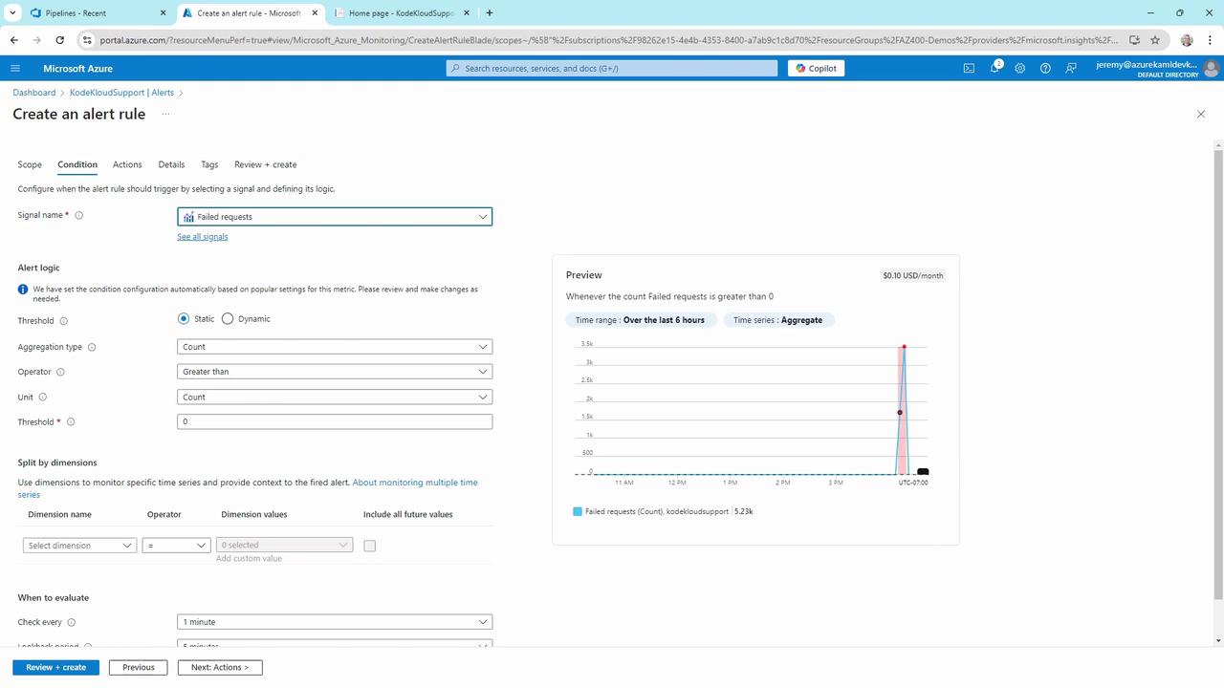Click the browser address bar URL
1224x688 pixels.
pos(607,40)
